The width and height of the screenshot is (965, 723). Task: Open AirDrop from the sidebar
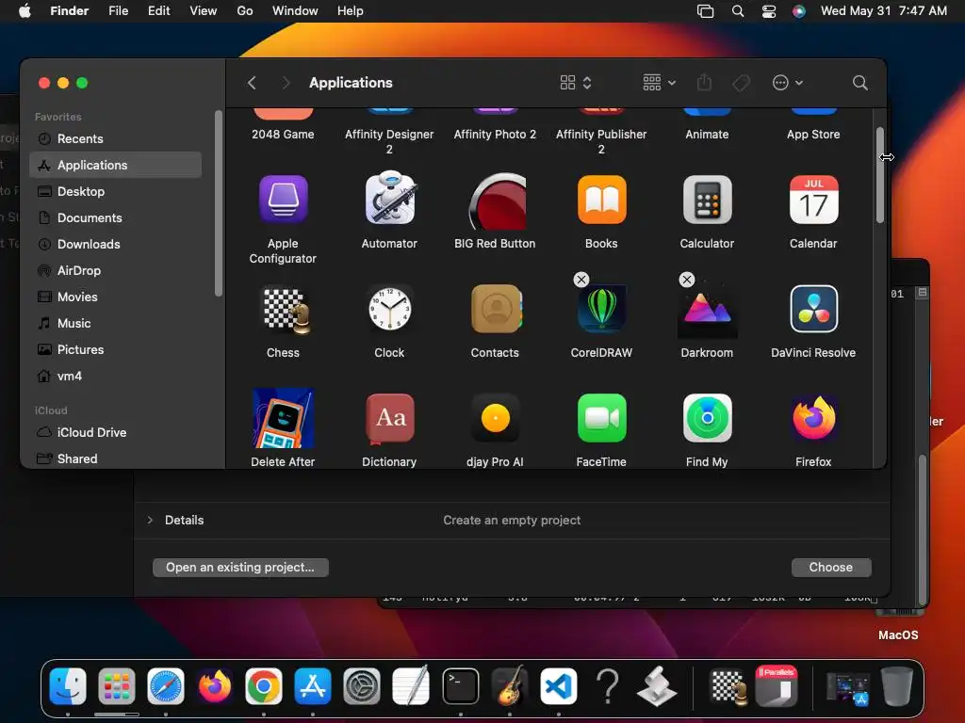pyautogui.click(x=116, y=271)
